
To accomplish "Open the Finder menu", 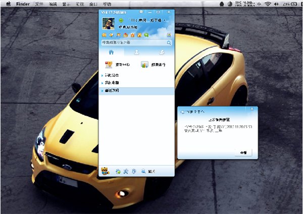I will [x=23, y=4].
